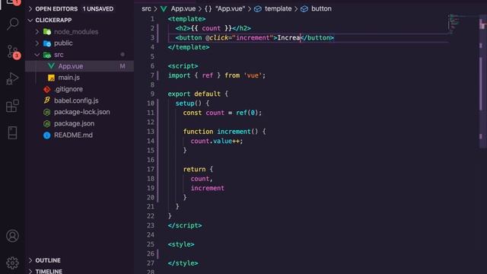487x274 pixels.
Task: Click the return keyword on line 17
Action: (x=194, y=169)
